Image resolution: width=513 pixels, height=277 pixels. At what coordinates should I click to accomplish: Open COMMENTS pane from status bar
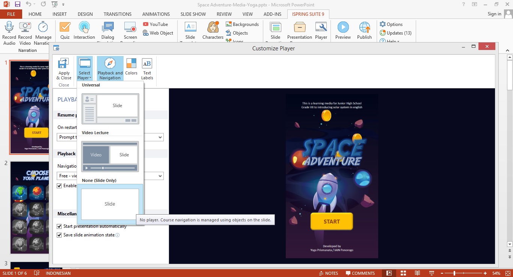click(x=360, y=273)
